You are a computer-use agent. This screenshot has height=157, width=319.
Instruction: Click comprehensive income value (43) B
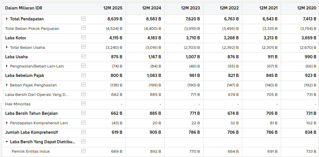(x=117, y=123)
